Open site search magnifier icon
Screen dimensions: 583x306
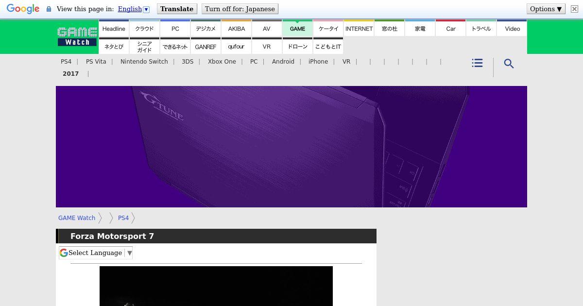point(509,64)
